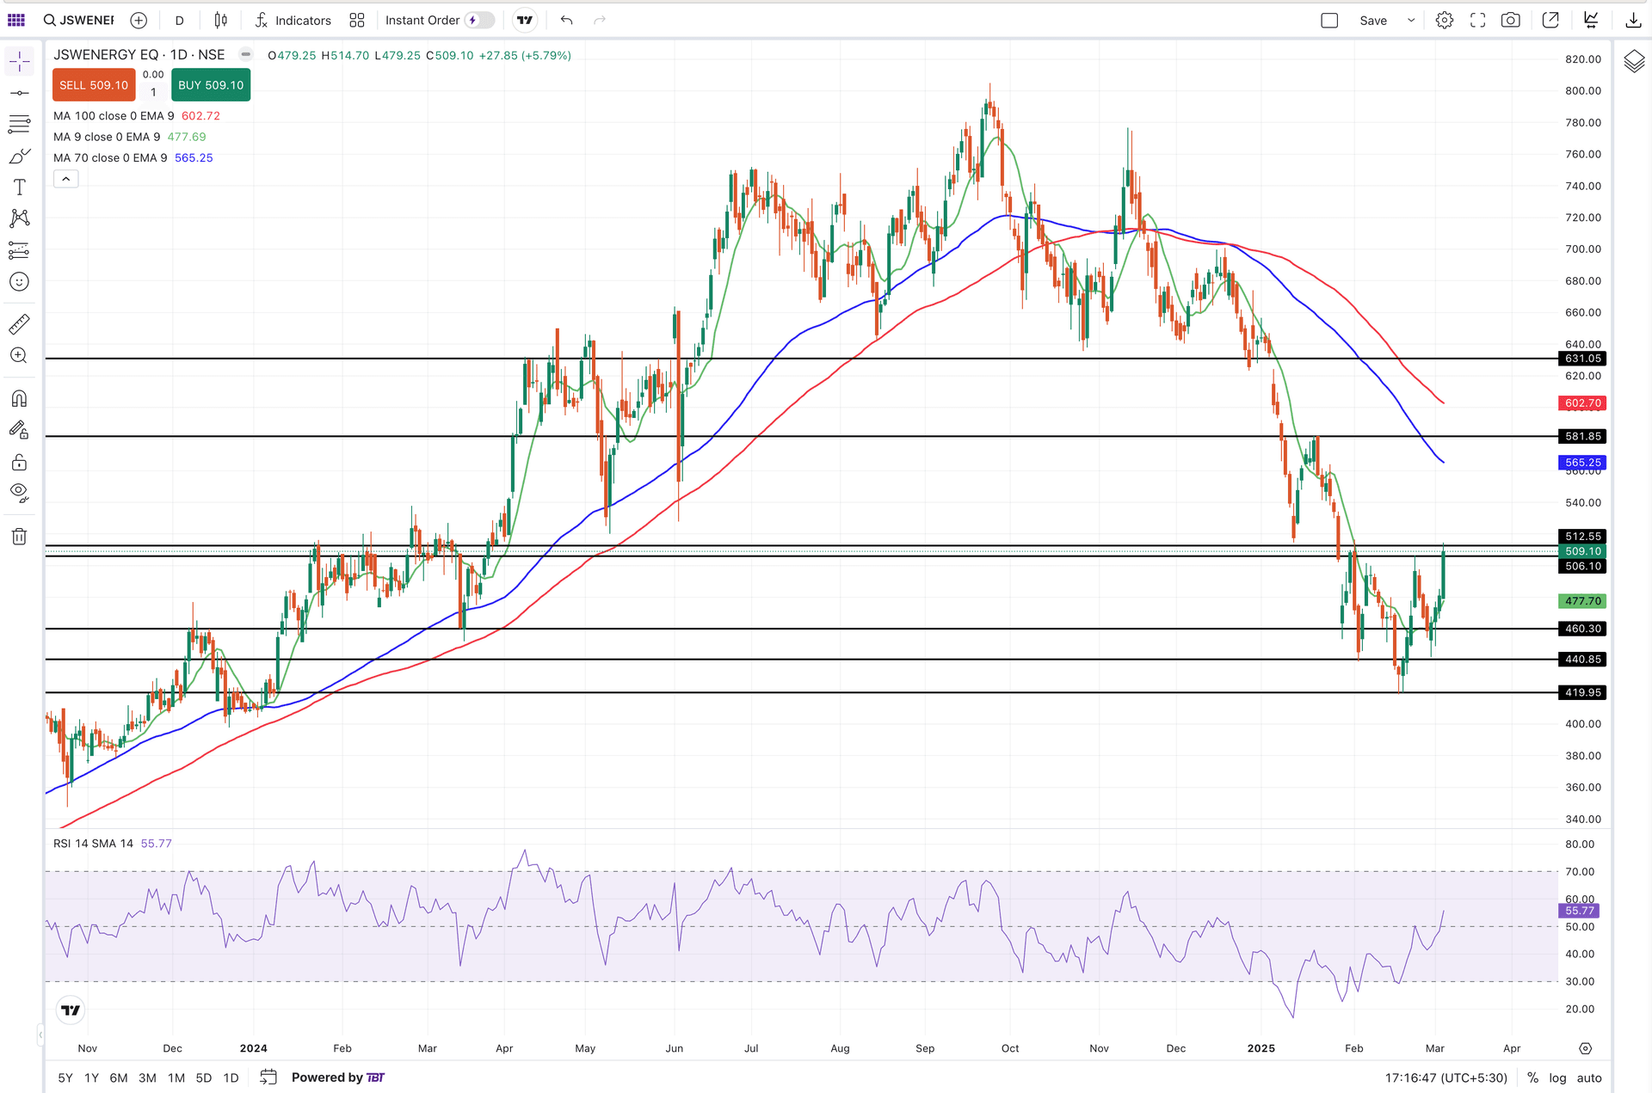Remove all drawings with trash icon

[19, 537]
